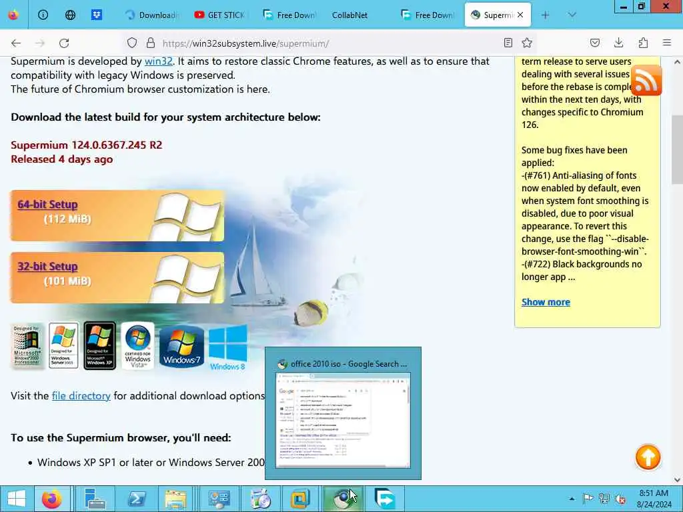Open the Firefox View icon in the tab bar
The height and width of the screenshot is (512, 683).
tap(13, 15)
